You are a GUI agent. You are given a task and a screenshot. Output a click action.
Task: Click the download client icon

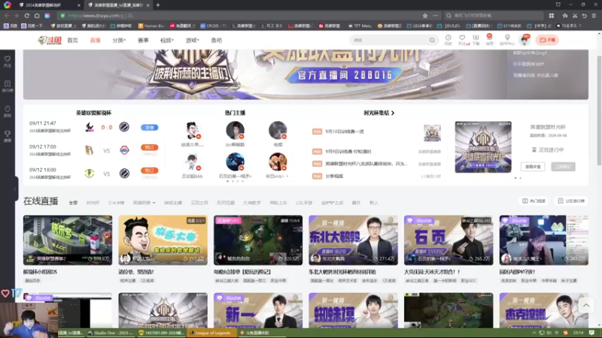[x=476, y=40]
